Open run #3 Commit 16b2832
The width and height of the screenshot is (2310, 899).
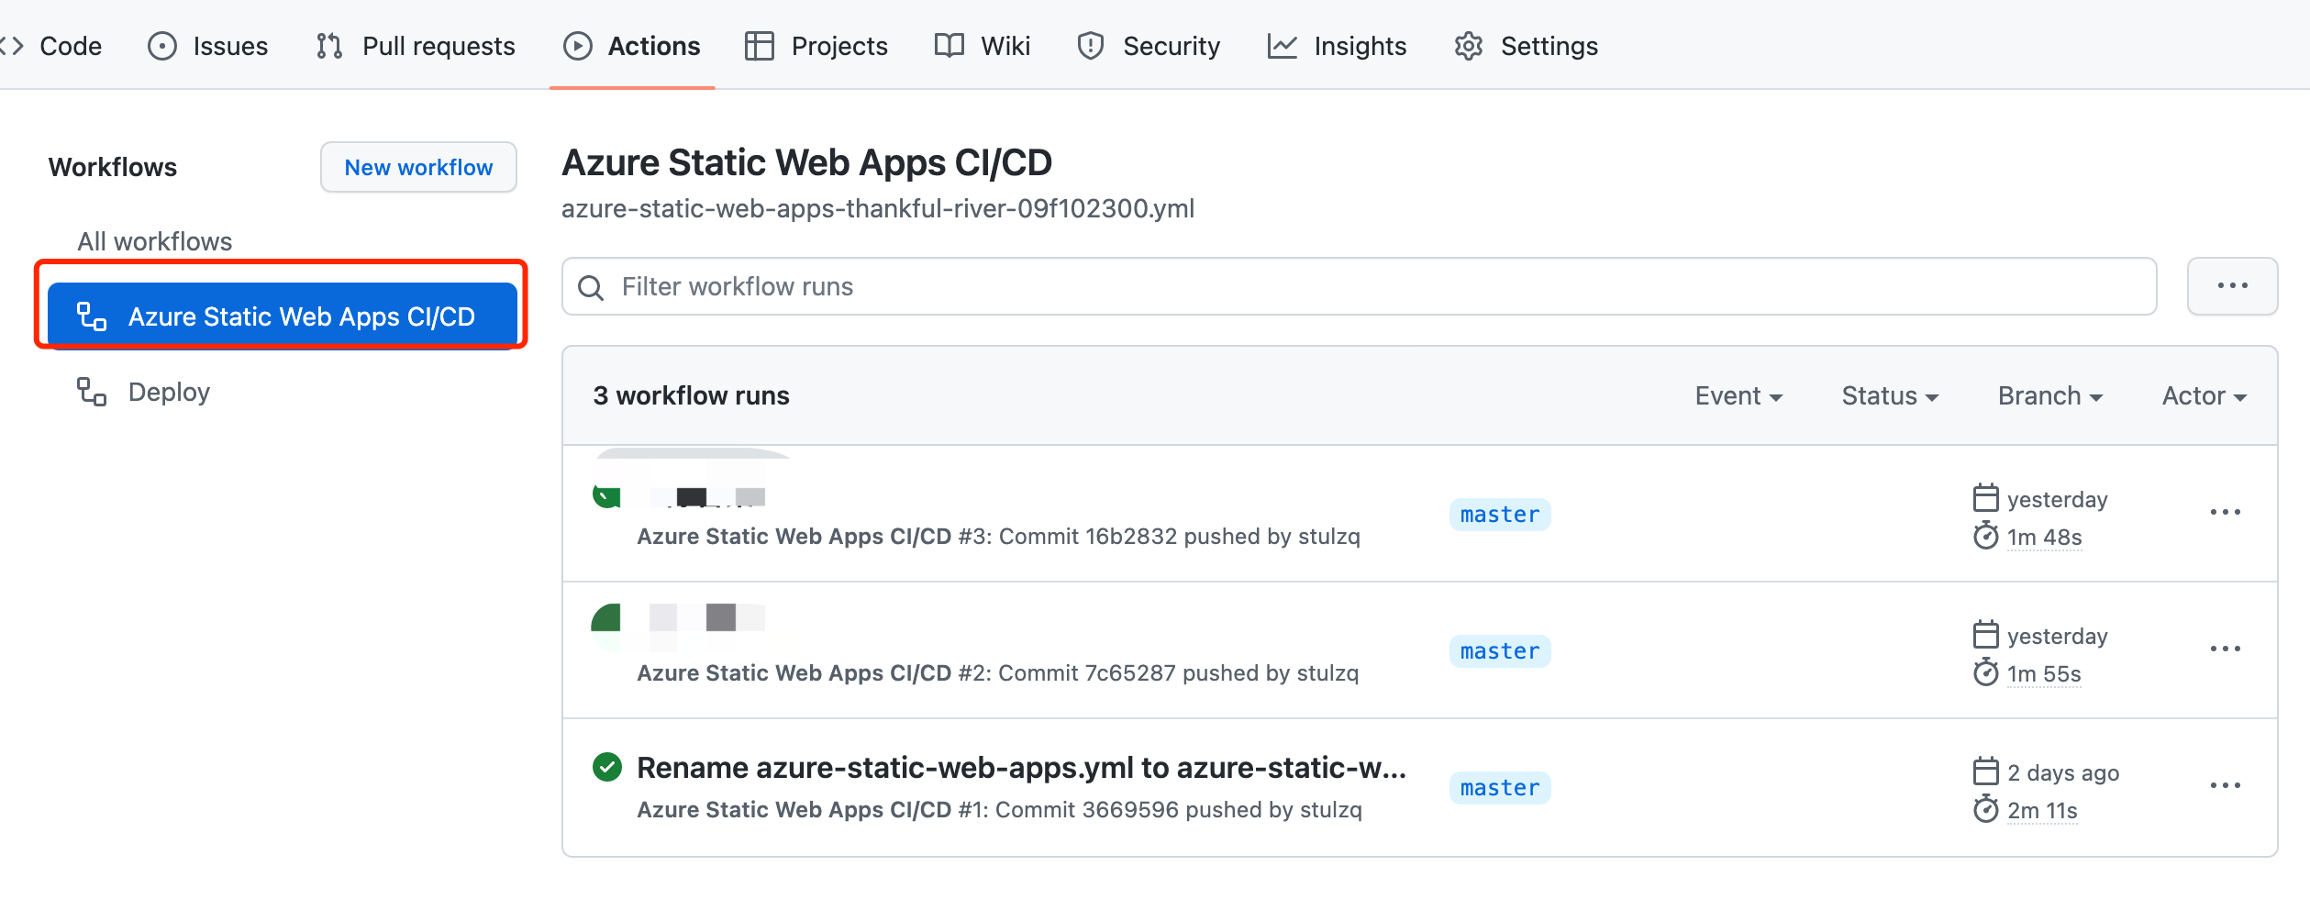998,537
